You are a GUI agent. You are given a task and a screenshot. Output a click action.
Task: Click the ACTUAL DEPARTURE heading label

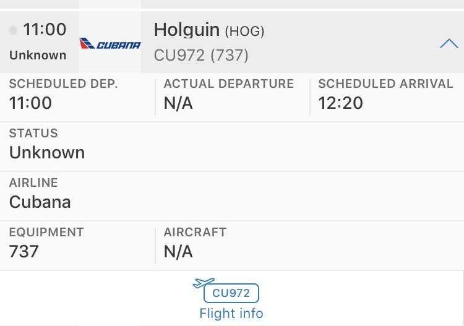point(229,84)
